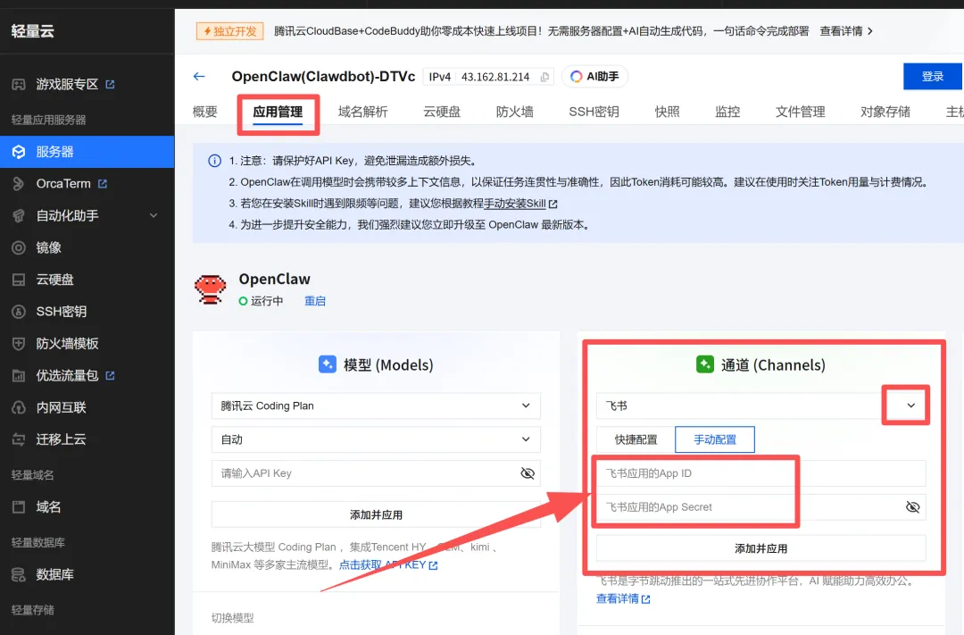Click the green Channels section icon
964x635 pixels.
point(704,364)
